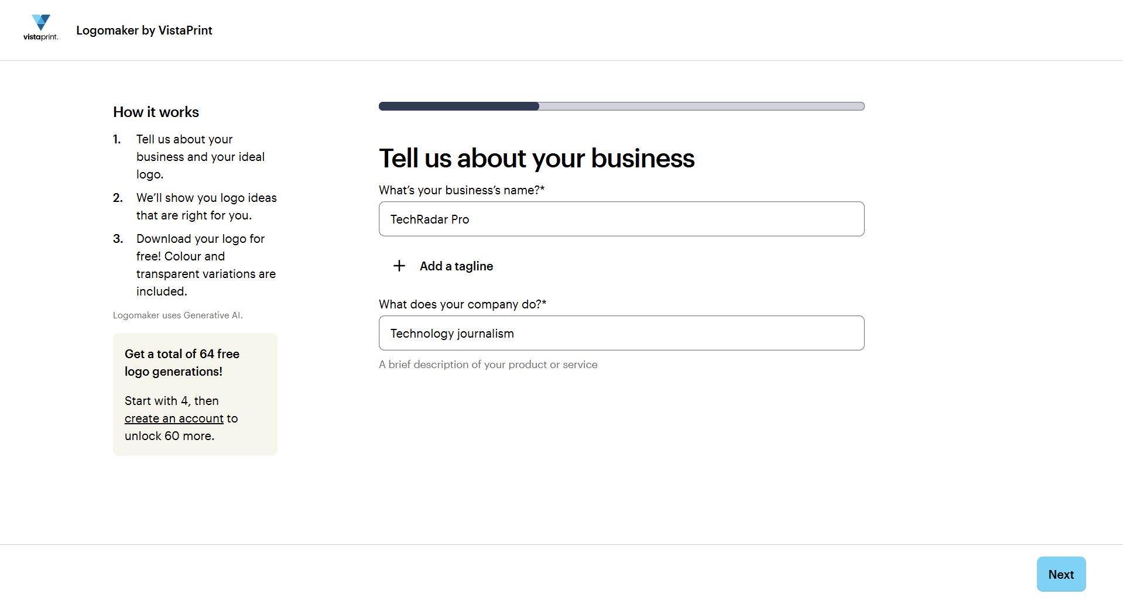Select step 3 "Download your logo for free" item

(206, 265)
